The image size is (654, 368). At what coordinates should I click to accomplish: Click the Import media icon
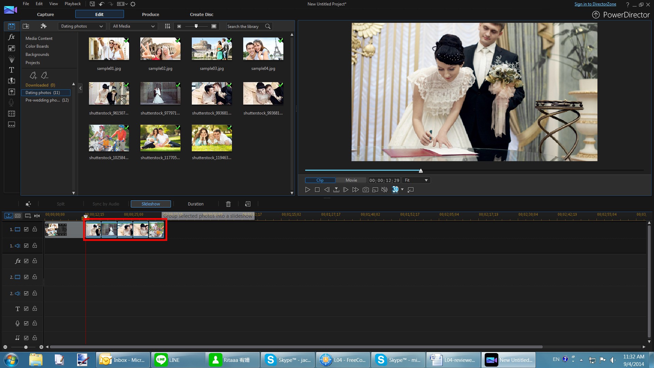coord(26,26)
